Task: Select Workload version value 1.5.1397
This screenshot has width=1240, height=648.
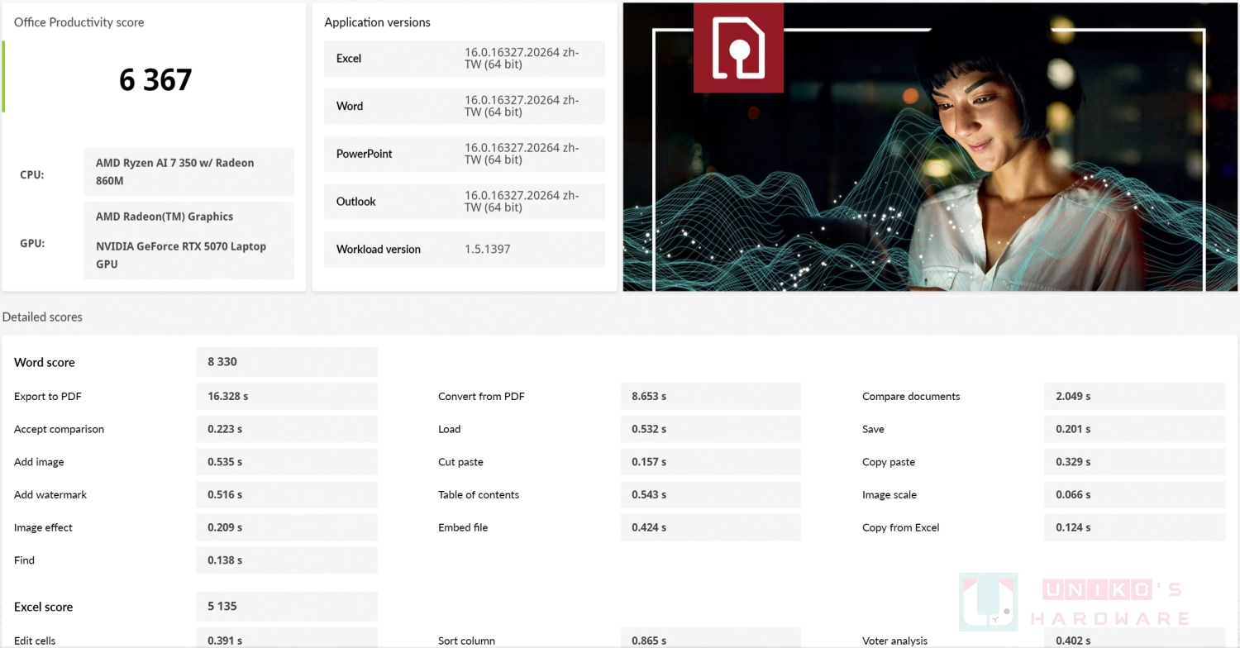Action: 487,249
